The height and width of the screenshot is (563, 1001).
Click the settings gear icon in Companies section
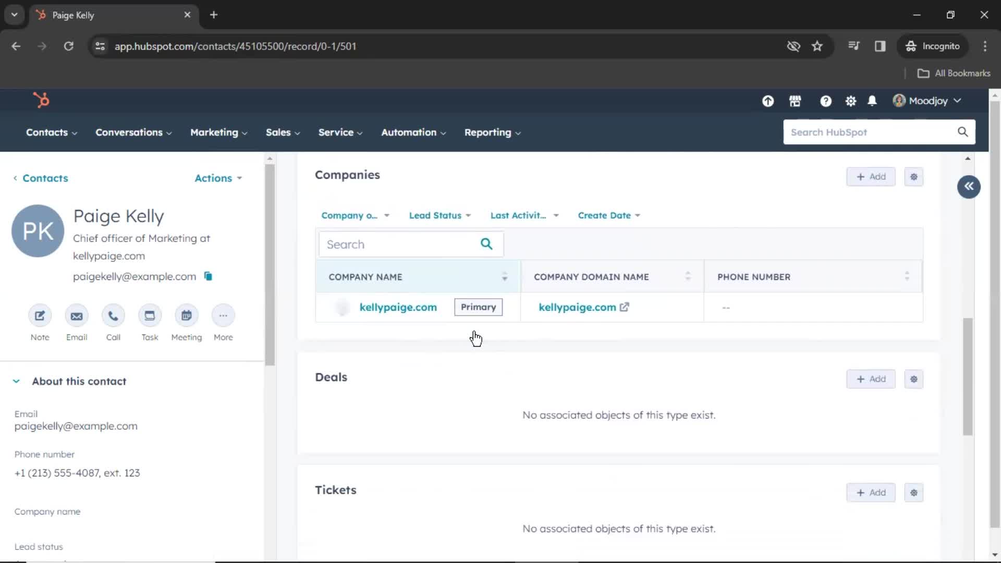[x=914, y=177]
